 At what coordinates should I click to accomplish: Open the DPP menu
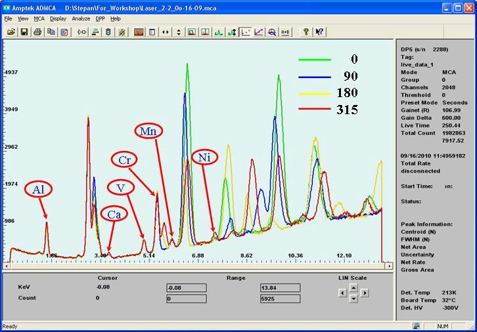[100, 19]
